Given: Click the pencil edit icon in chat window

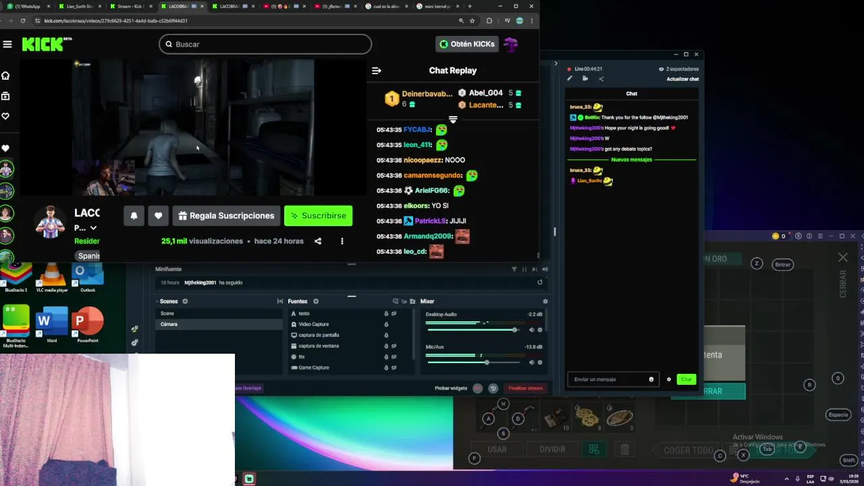Looking at the screenshot, I should (x=570, y=78).
